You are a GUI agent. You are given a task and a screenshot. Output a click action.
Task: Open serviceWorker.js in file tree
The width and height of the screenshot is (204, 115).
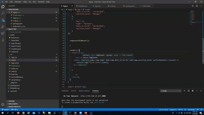pos(17,77)
